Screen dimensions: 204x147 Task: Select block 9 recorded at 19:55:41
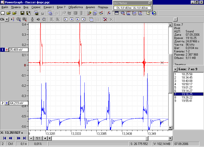[188, 101]
